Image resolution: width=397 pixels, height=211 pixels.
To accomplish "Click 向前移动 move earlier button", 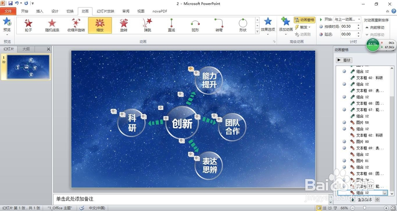I will click(375, 27).
